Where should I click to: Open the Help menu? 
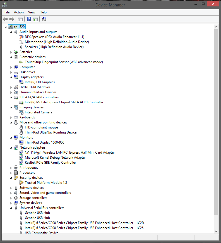43,12
